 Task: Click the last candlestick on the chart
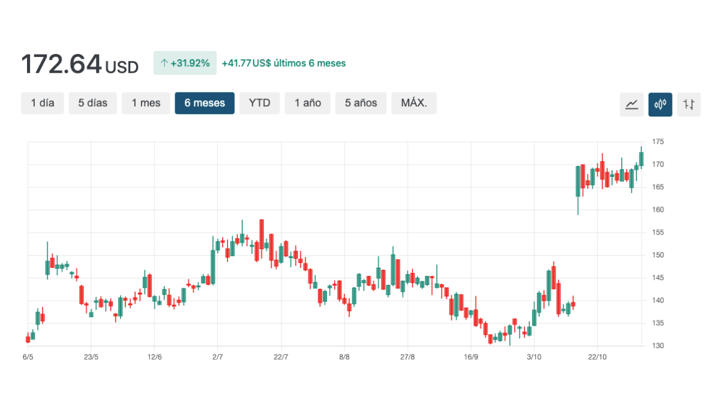tap(641, 159)
